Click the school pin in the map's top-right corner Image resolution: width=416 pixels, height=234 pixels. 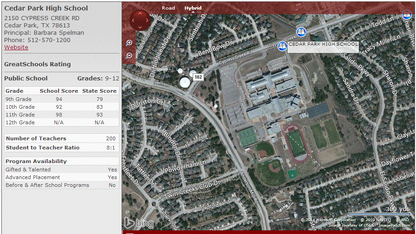407,15
